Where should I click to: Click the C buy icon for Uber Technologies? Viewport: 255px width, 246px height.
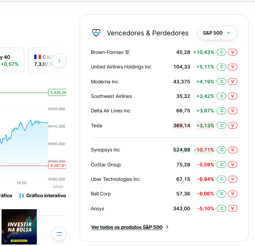(221, 179)
